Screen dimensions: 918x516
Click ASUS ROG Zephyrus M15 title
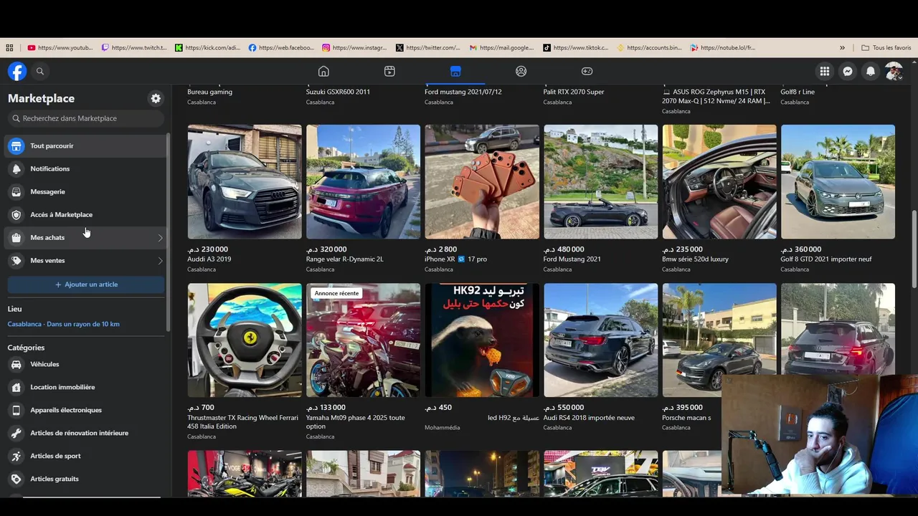tap(716, 96)
